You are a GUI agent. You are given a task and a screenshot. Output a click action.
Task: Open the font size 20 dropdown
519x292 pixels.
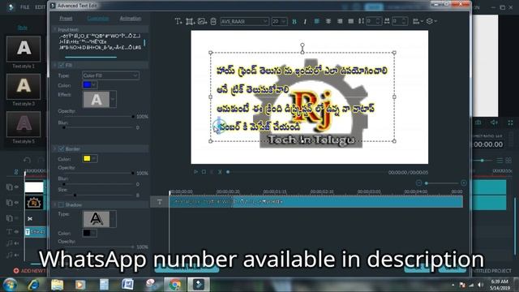[x=279, y=21]
